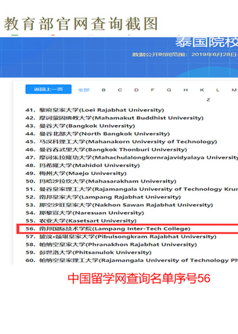Select entry 45 Mahanakorn University of Technology
Viewport: 238px width, 334px height.
[121, 142]
